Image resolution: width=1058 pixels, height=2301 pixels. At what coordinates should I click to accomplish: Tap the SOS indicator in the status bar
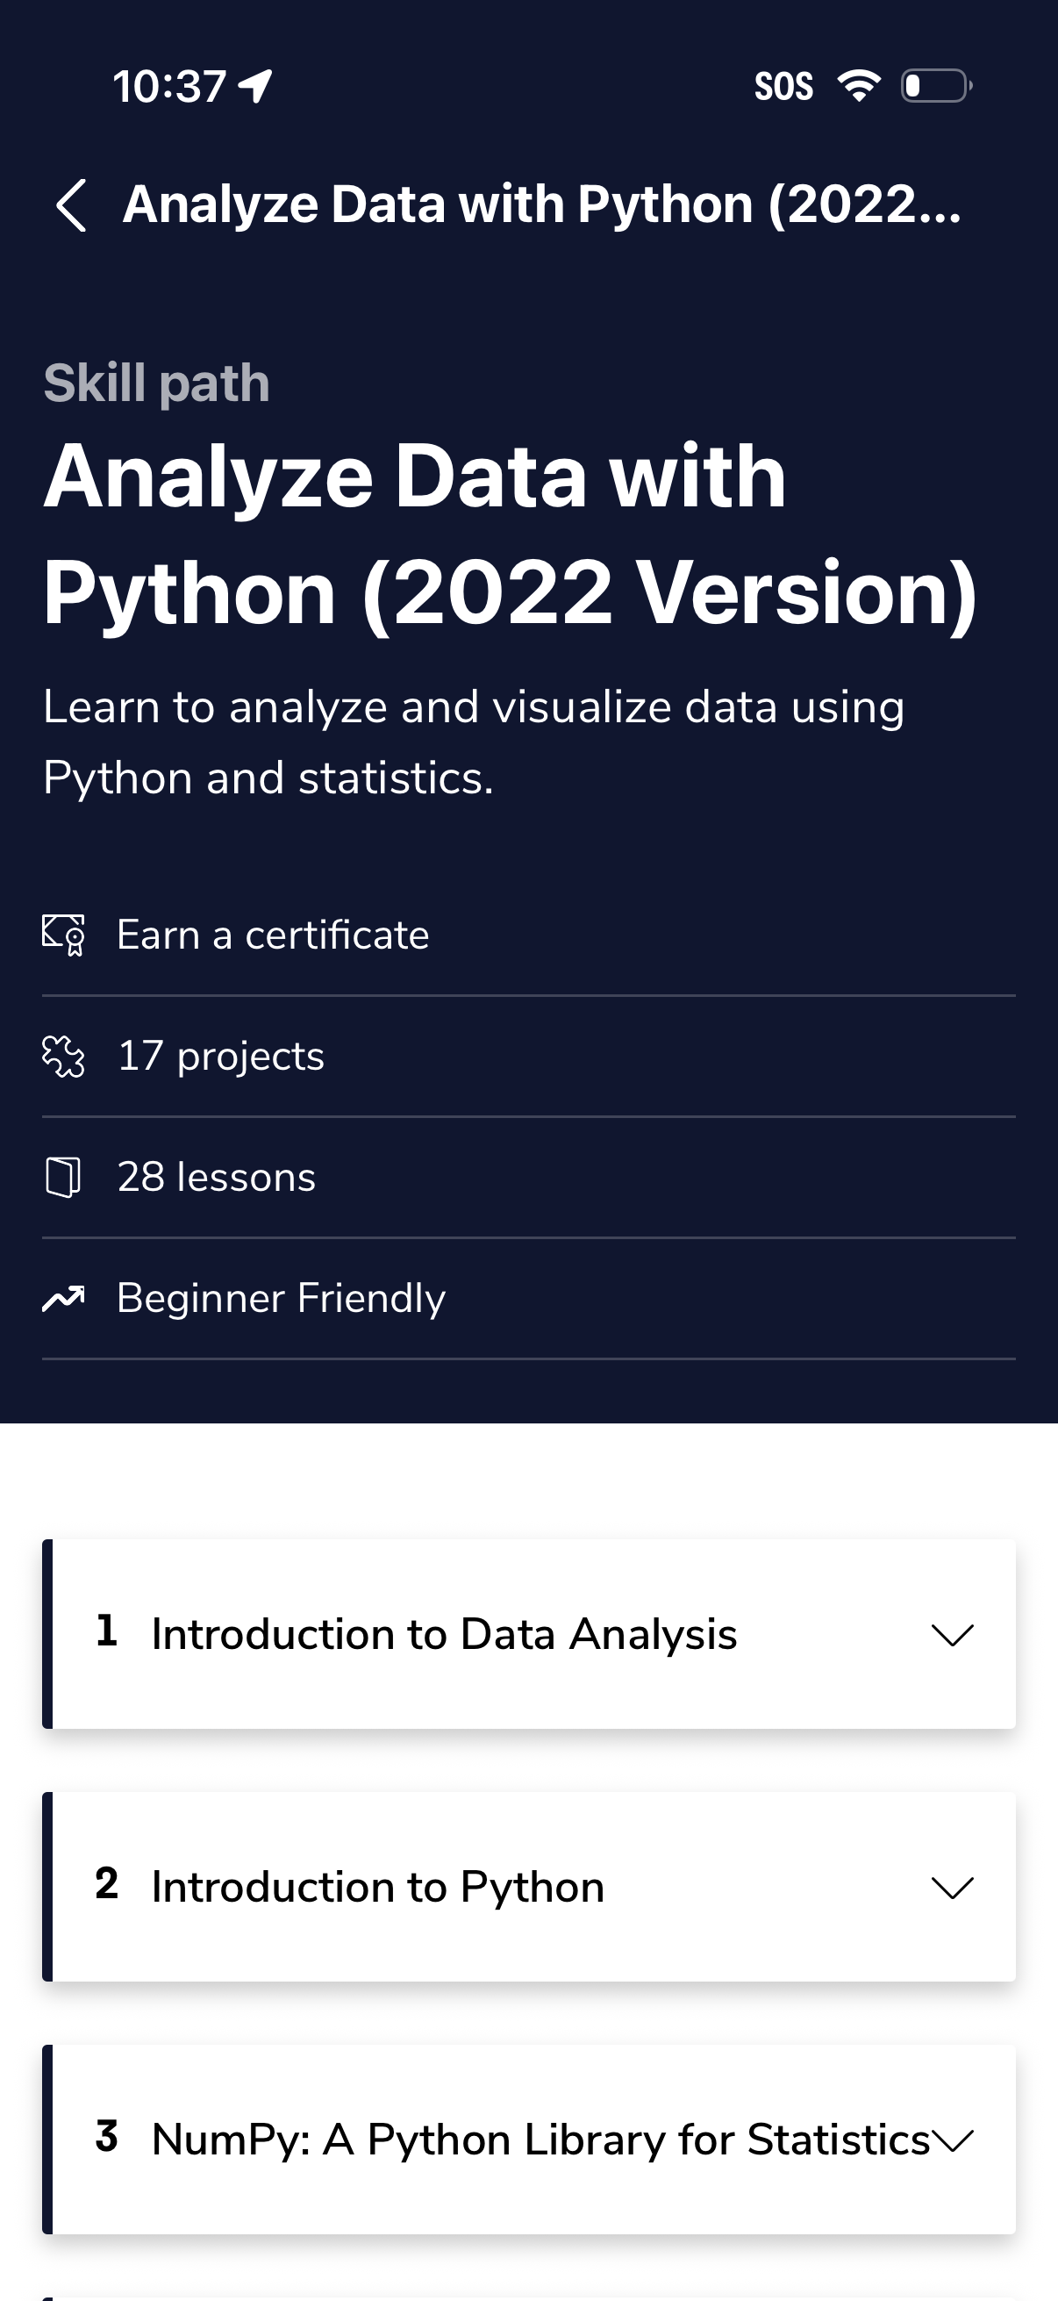coord(784,85)
